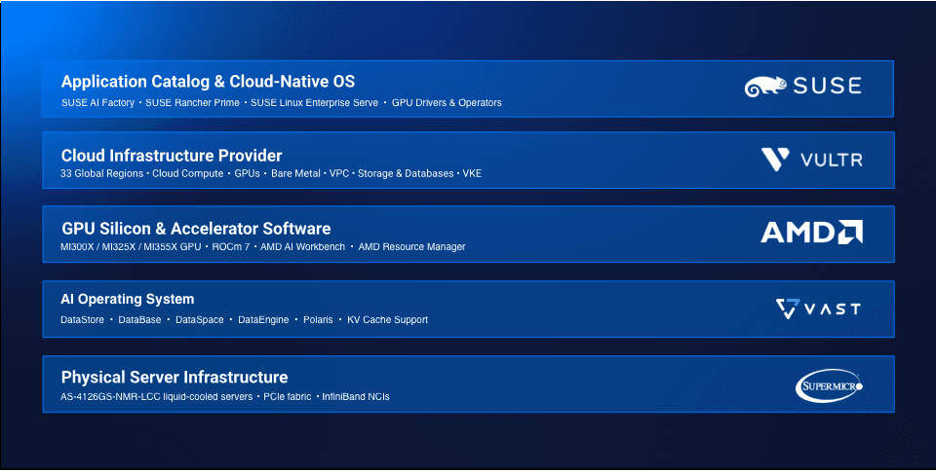Image resolution: width=936 pixels, height=472 pixels.
Task: Click the Storage & Databases text
Action: (406, 173)
